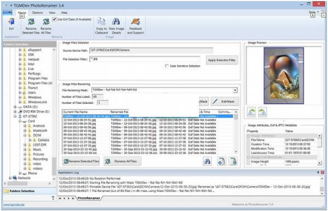Click Apply Selection Filter button
Image resolution: width=328 pixels, height=211 pixels.
pyautogui.click(x=222, y=60)
